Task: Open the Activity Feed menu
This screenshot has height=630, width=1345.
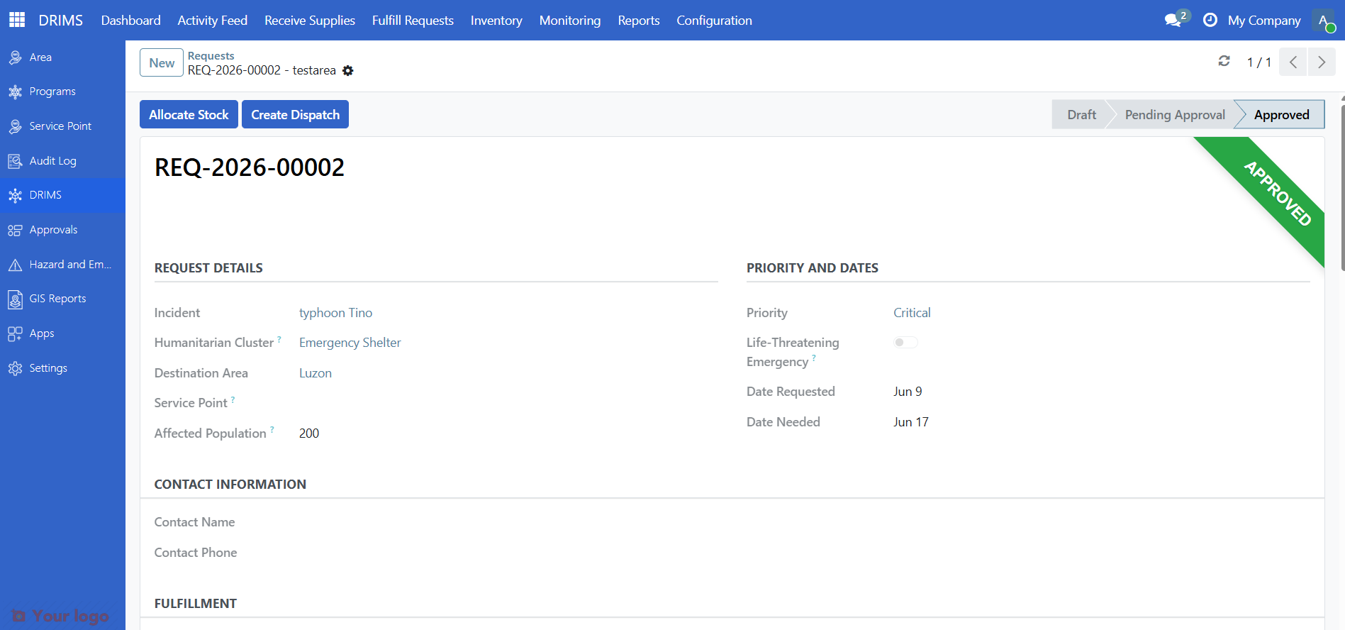Action: (x=213, y=20)
